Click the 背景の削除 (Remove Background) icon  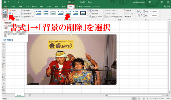[x=5, y=14]
